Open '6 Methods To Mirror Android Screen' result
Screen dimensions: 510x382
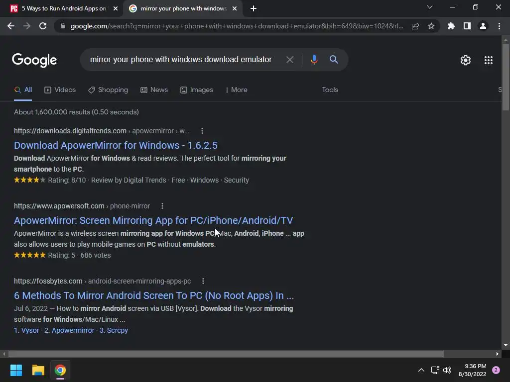pyautogui.click(x=154, y=295)
